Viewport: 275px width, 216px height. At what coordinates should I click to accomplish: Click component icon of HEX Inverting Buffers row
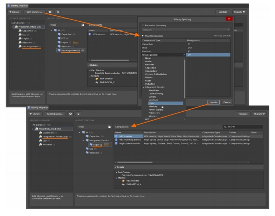[x=116, y=140]
